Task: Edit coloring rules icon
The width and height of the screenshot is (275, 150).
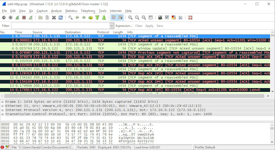Action: click(x=173, y=17)
